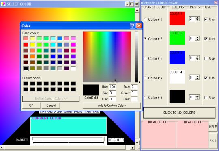The width and height of the screenshot is (219, 151).
Task: Click the parts value field for Color 4
Action: [x=193, y=77]
